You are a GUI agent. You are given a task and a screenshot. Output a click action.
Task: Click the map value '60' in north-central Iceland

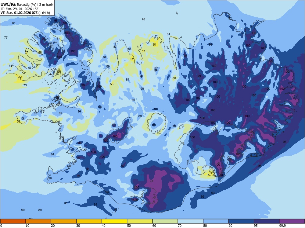tap(174, 78)
